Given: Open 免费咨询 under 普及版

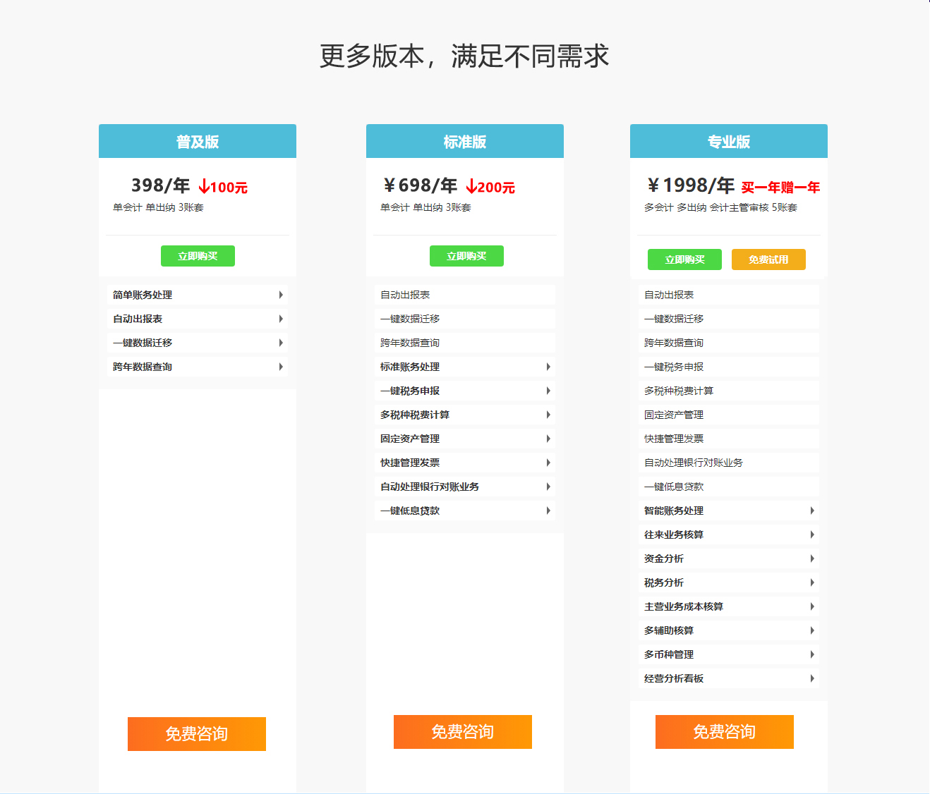Looking at the screenshot, I should 197,734.
